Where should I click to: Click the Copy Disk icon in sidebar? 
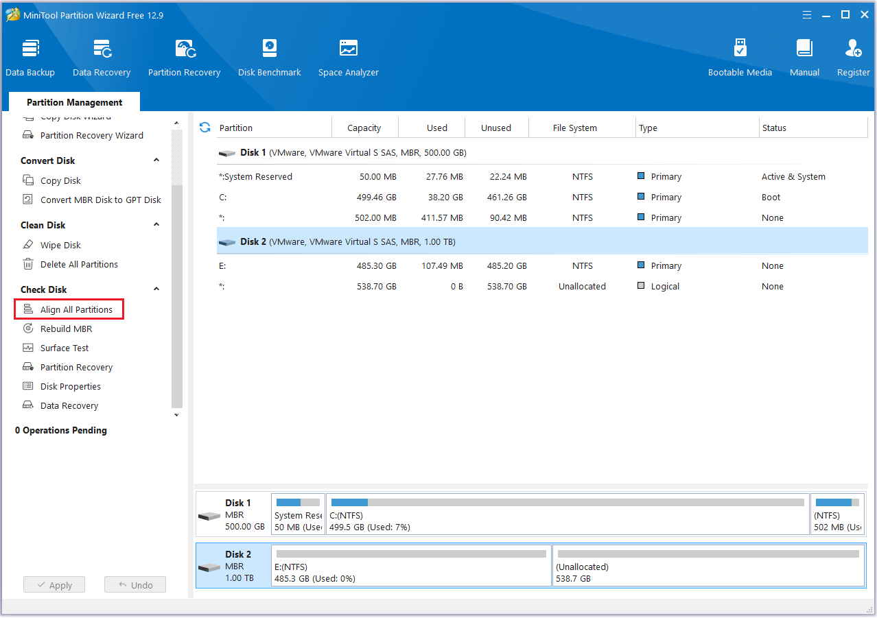point(28,180)
